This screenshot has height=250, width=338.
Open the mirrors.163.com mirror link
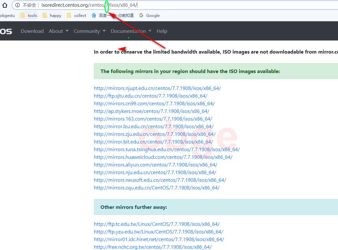tap(153, 119)
